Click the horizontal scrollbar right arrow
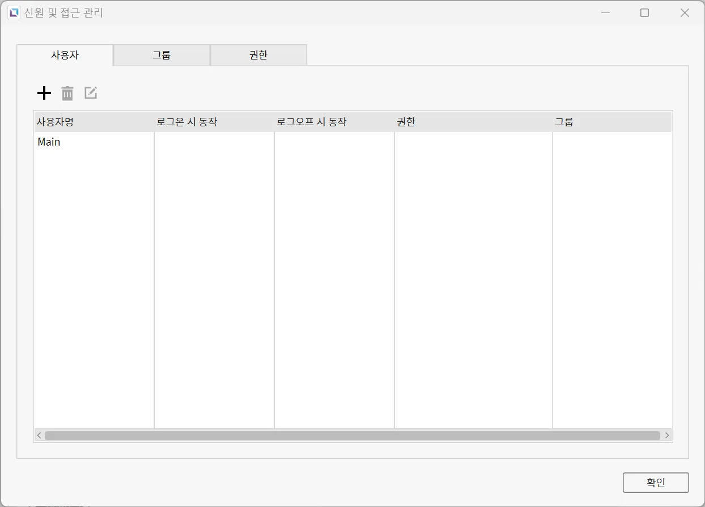The height and width of the screenshot is (507, 705). (x=667, y=435)
